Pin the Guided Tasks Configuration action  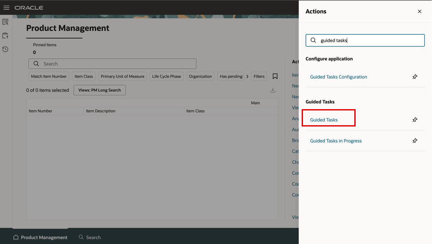415,76
